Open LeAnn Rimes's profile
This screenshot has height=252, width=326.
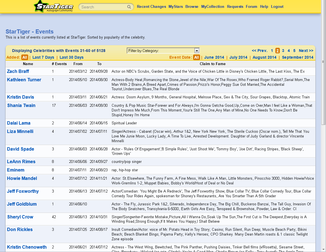pos(21,161)
